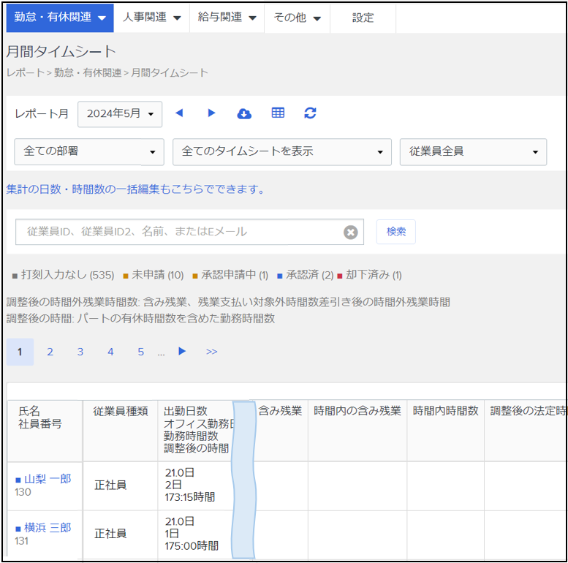Open その他 menu

tap(297, 18)
